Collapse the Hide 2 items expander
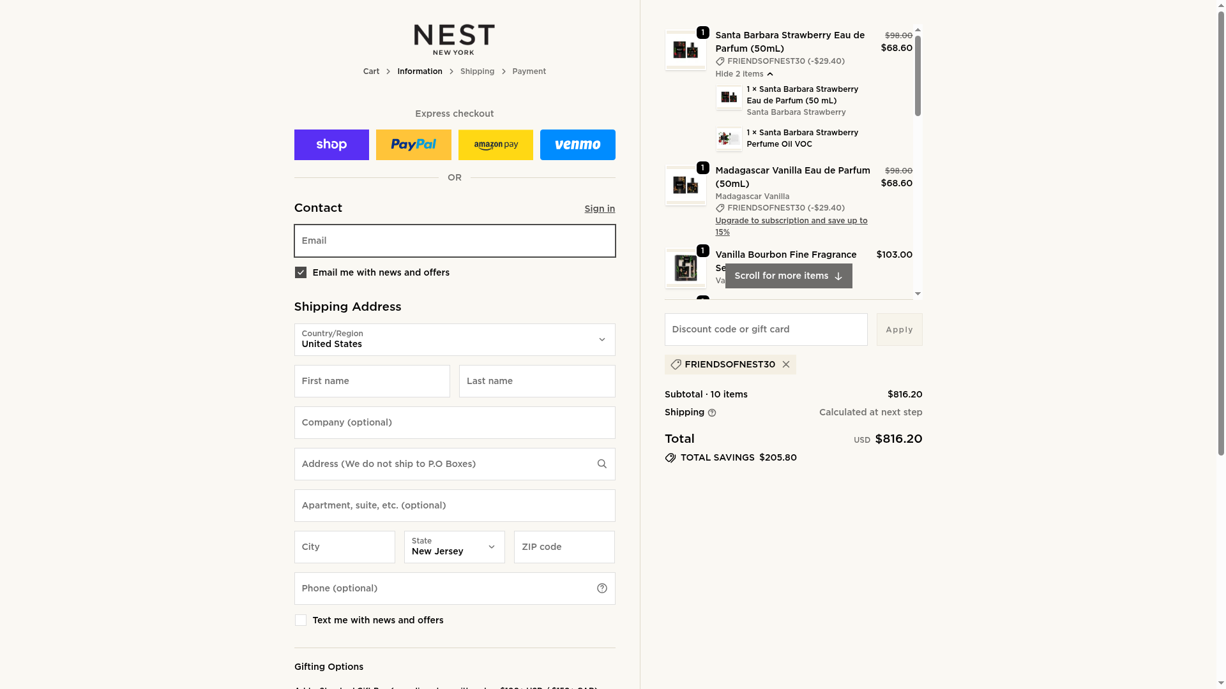This screenshot has height=689, width=1226. tap(744, 74)
